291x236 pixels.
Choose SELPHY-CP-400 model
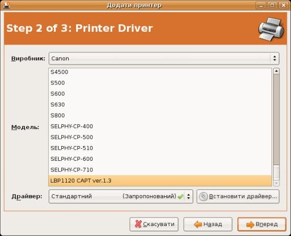(160, 126)
